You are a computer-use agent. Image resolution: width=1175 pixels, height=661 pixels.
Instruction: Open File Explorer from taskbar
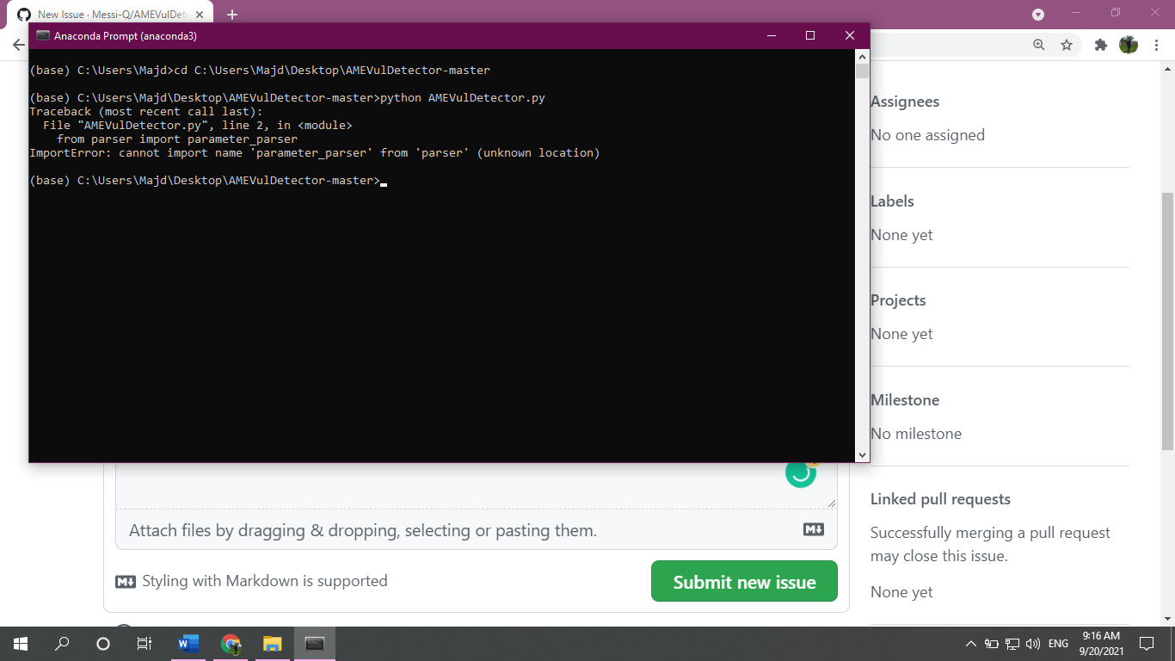pos(272,644)
